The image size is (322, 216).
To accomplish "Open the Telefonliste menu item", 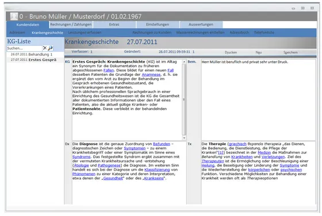I will 264,32.
